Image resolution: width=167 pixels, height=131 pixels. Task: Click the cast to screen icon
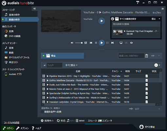[x=121, y=43]
